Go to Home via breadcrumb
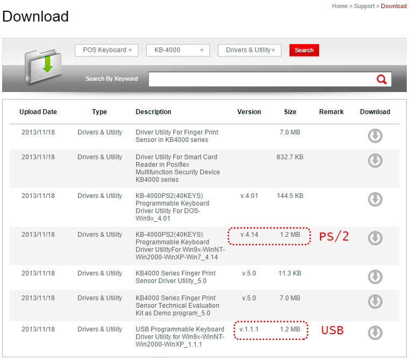410x360 pixels. point(340,6)
